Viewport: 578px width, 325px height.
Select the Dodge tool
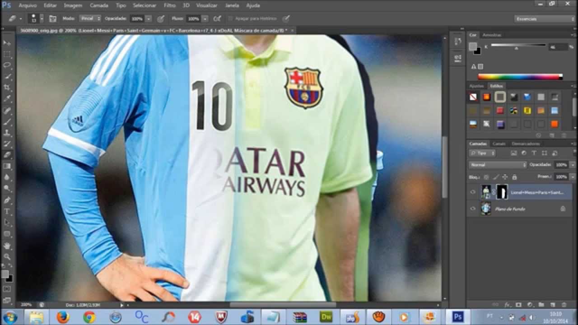7,189
